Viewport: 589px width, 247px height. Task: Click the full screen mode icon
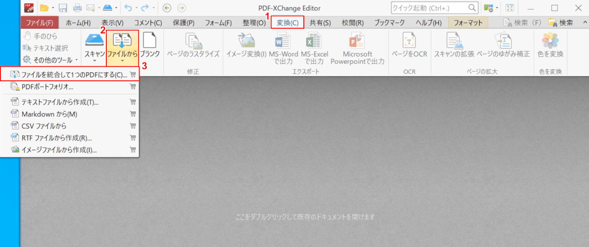pos(510,8)
